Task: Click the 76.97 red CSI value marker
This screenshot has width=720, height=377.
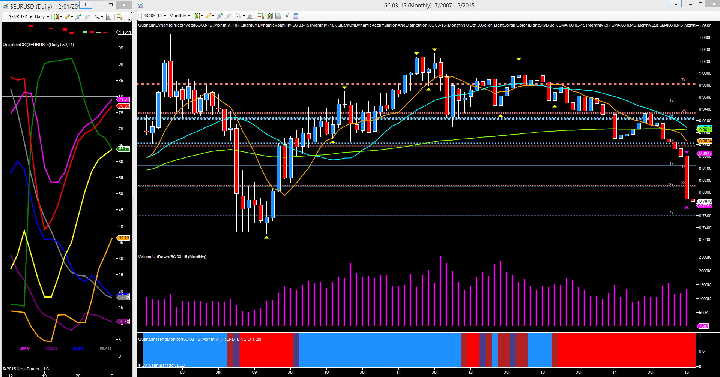Action: (123, 106)
